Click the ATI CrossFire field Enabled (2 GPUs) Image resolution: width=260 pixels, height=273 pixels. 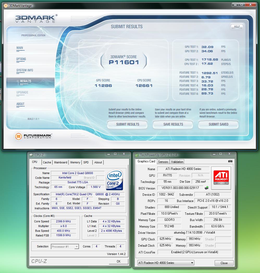194,252
